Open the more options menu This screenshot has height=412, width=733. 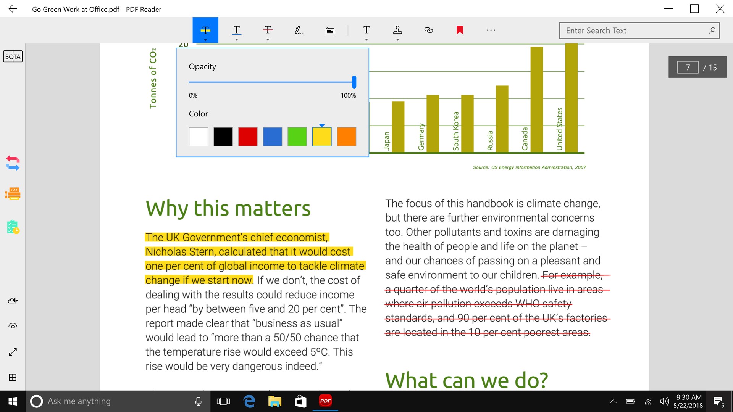click(x=491, y=30)
